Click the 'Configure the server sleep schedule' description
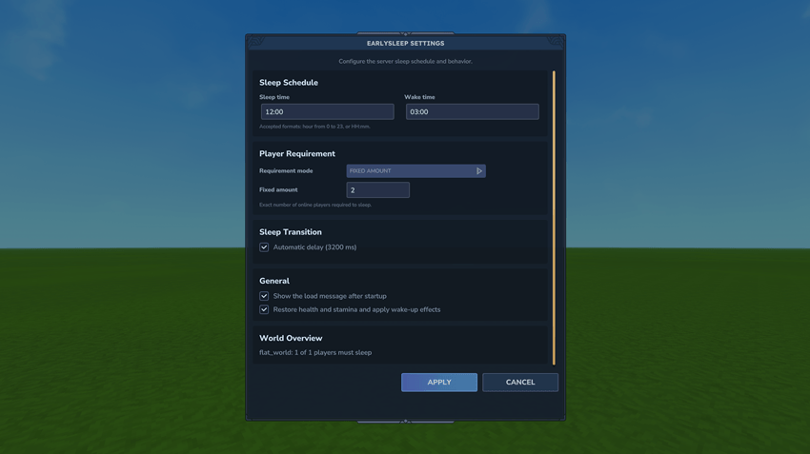Viewport: 810px width, 454px height. click(406, 62)
